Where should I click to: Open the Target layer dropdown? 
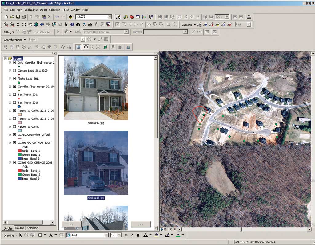(x=185, y=32)
